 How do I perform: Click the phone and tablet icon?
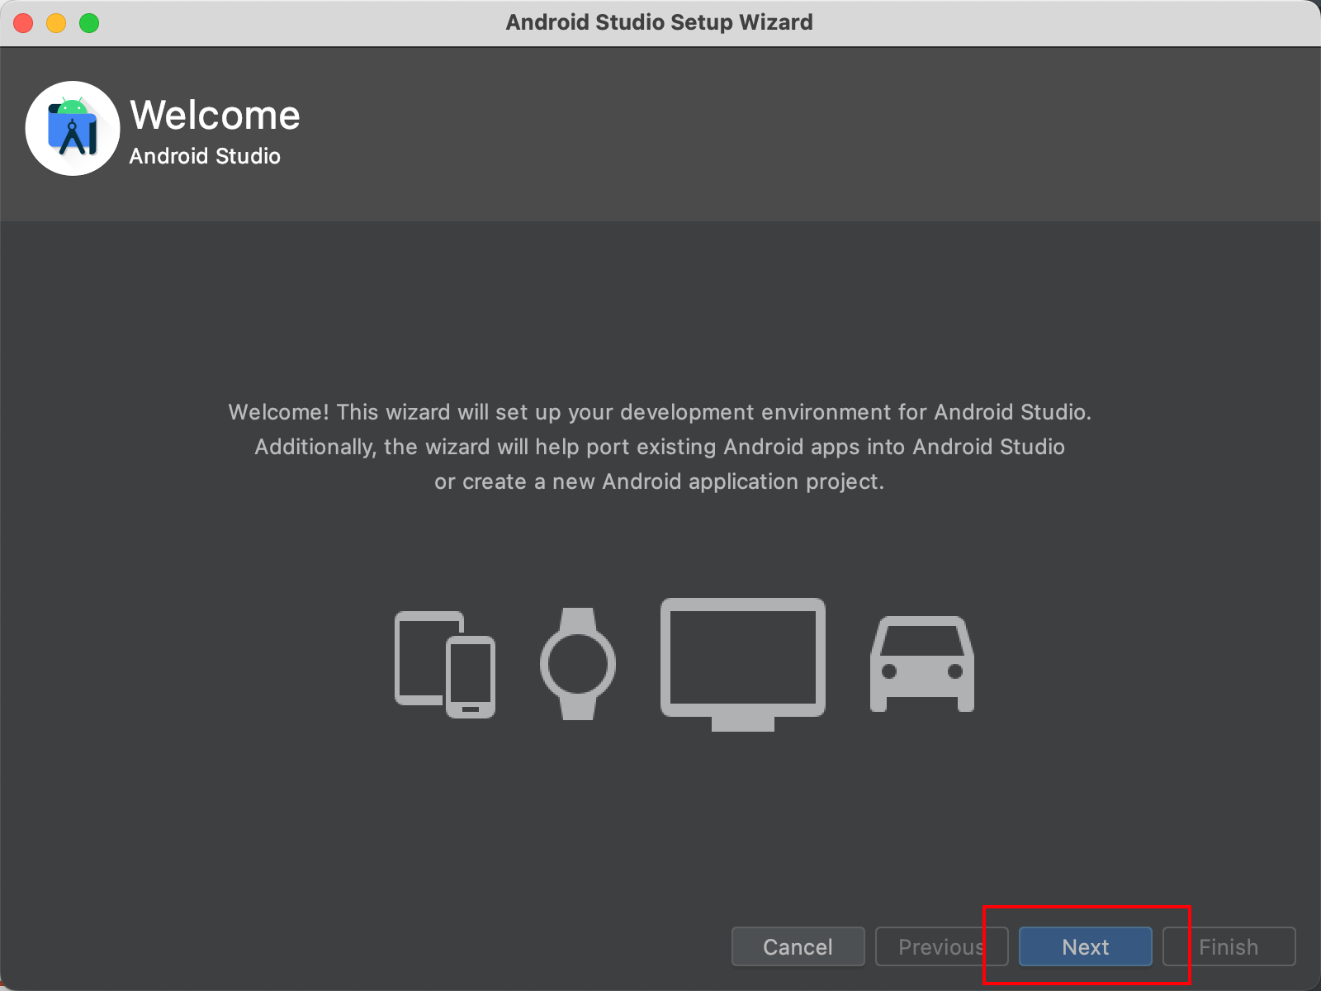click(x=445, y=665)
